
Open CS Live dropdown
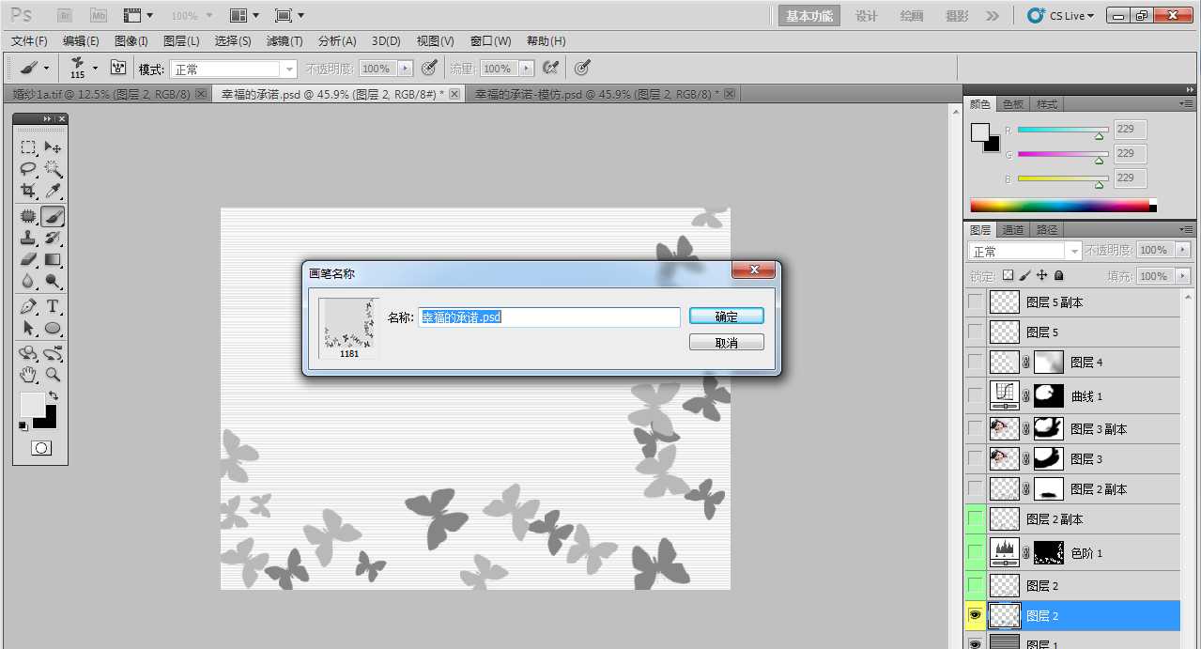click(x=1061, y=16)
